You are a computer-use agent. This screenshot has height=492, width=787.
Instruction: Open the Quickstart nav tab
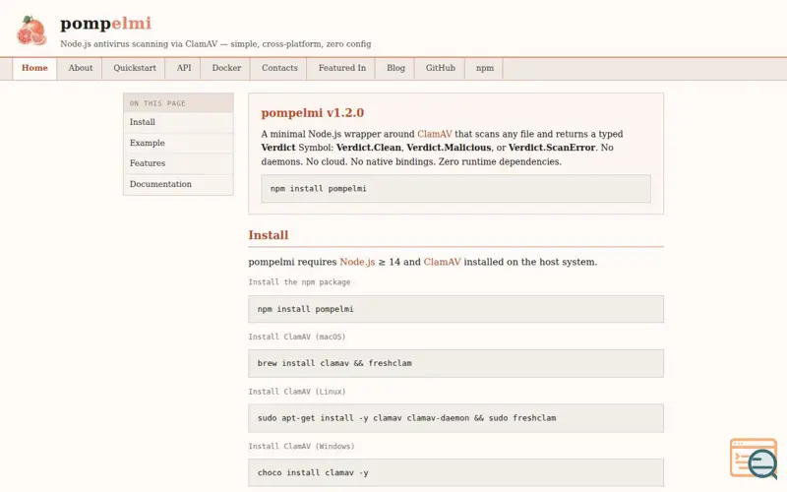(x=135, y=68)
